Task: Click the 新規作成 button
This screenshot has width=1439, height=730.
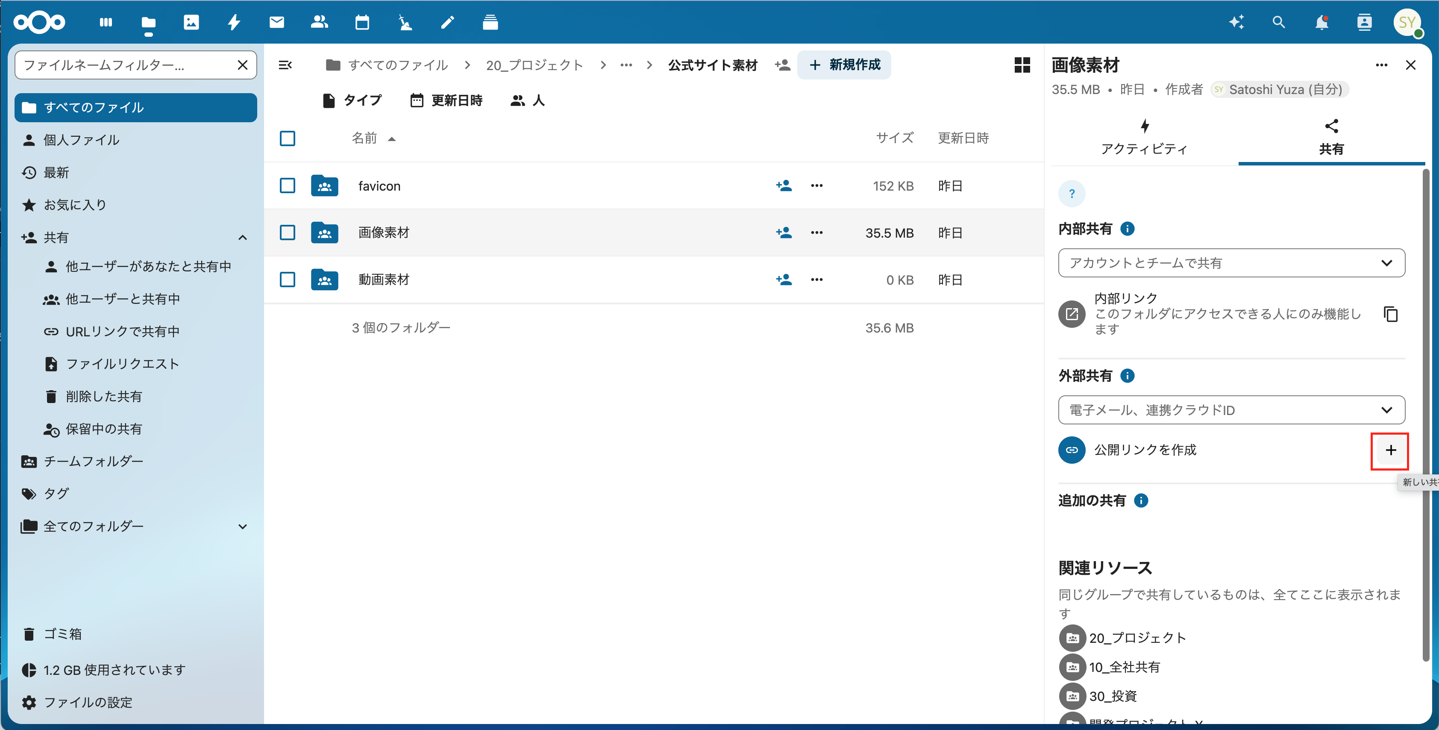Action: click(x=844, y=65)
